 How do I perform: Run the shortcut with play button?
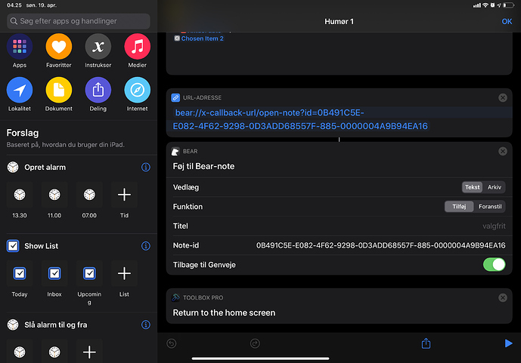pyautogui.click(x=508, y=343)
